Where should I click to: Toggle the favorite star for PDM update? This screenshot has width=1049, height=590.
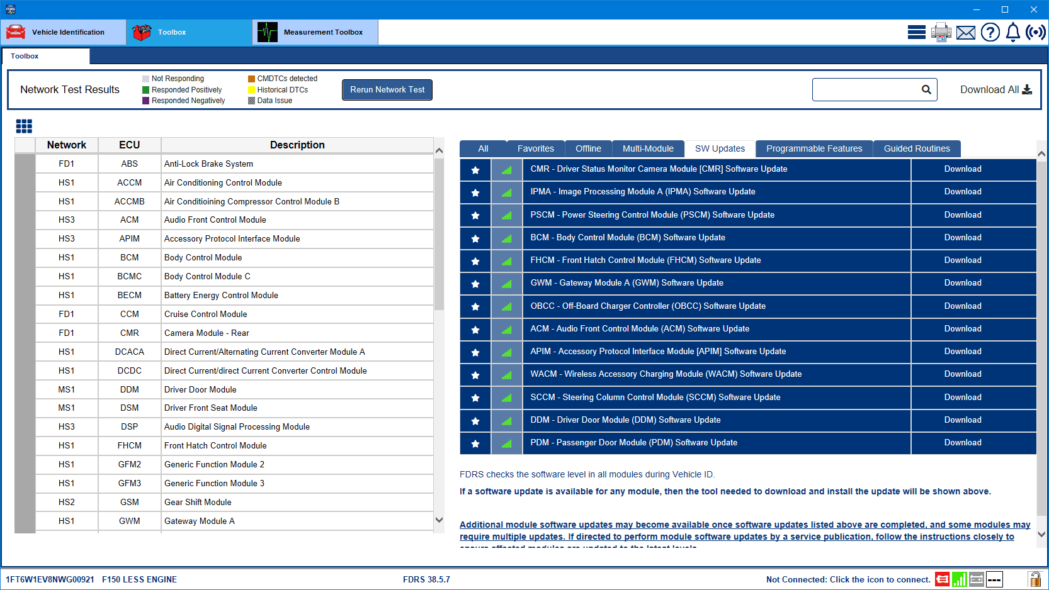click(475, 443)
